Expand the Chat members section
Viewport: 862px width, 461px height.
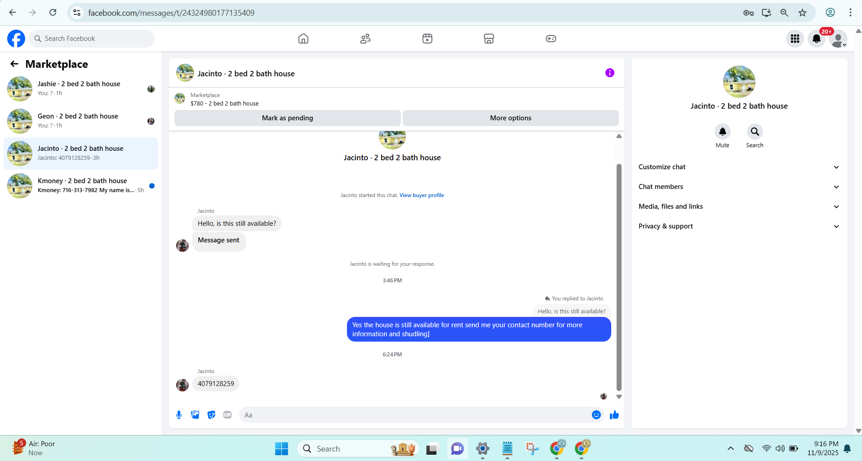click(x=739, y=187)
